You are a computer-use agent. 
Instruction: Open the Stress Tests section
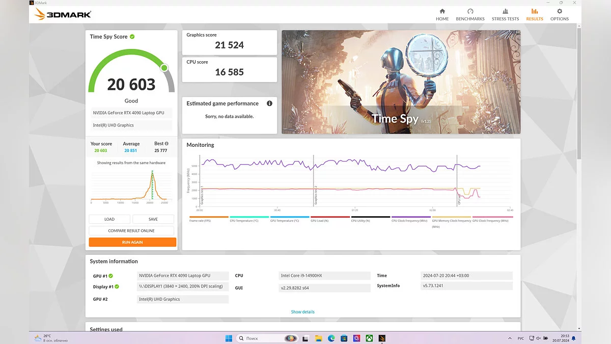click(x=505, y=14)
